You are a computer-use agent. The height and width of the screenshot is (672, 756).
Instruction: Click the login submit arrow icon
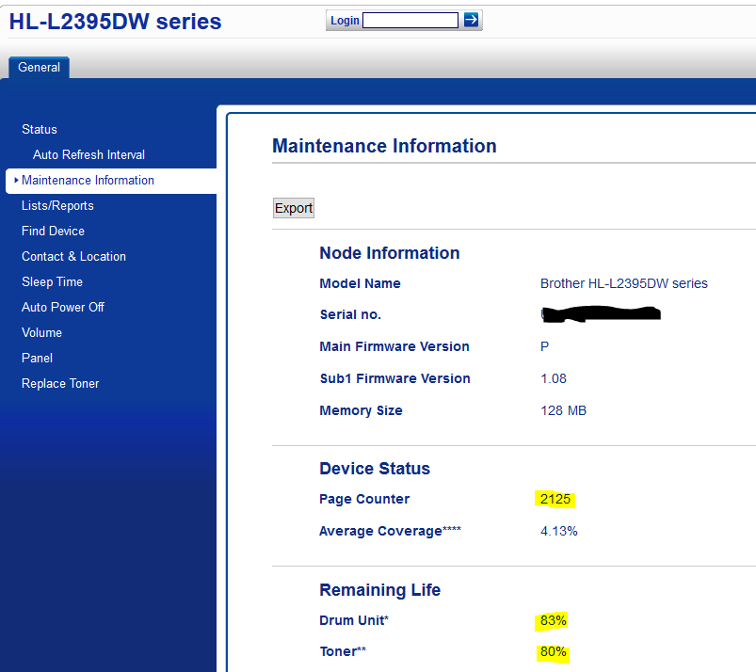[x=471, y=20]
